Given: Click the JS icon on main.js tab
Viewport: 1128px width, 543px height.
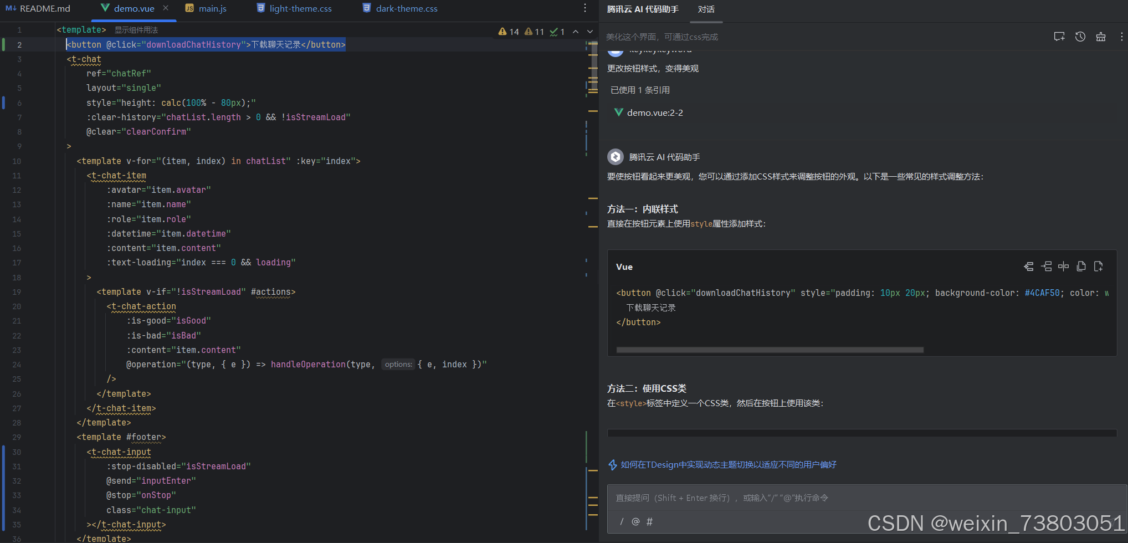Looking at the screenshot, I should coord(189,8).
